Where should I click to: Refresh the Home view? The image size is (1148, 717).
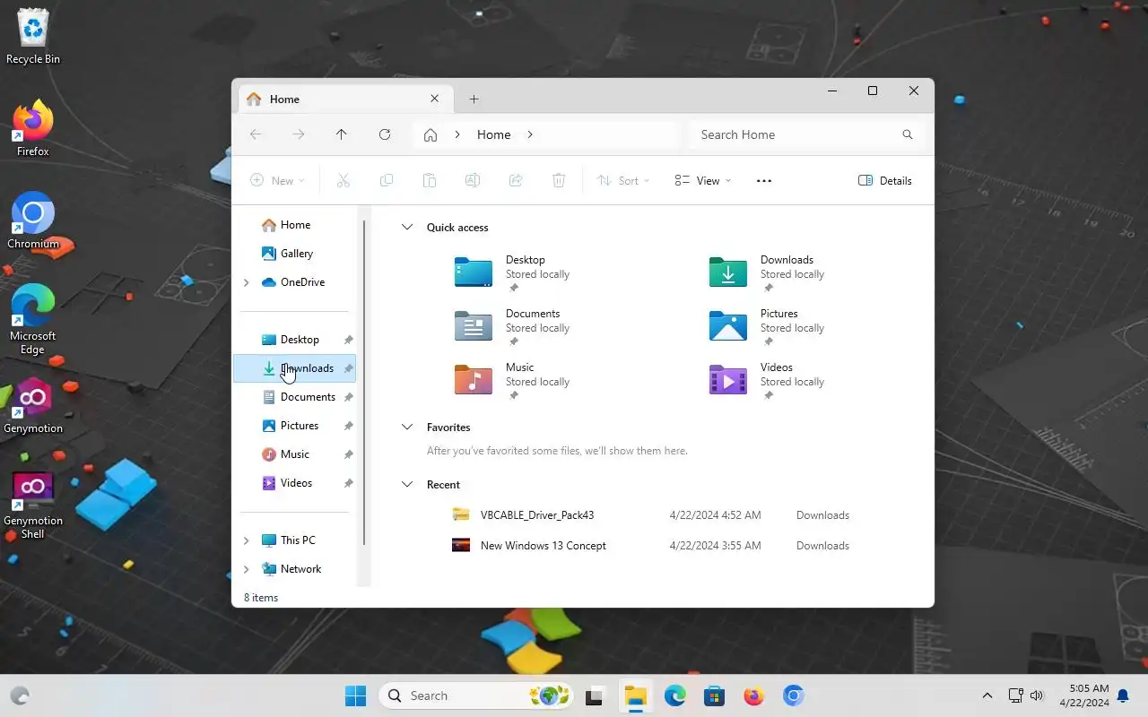(x=385, y=134)
